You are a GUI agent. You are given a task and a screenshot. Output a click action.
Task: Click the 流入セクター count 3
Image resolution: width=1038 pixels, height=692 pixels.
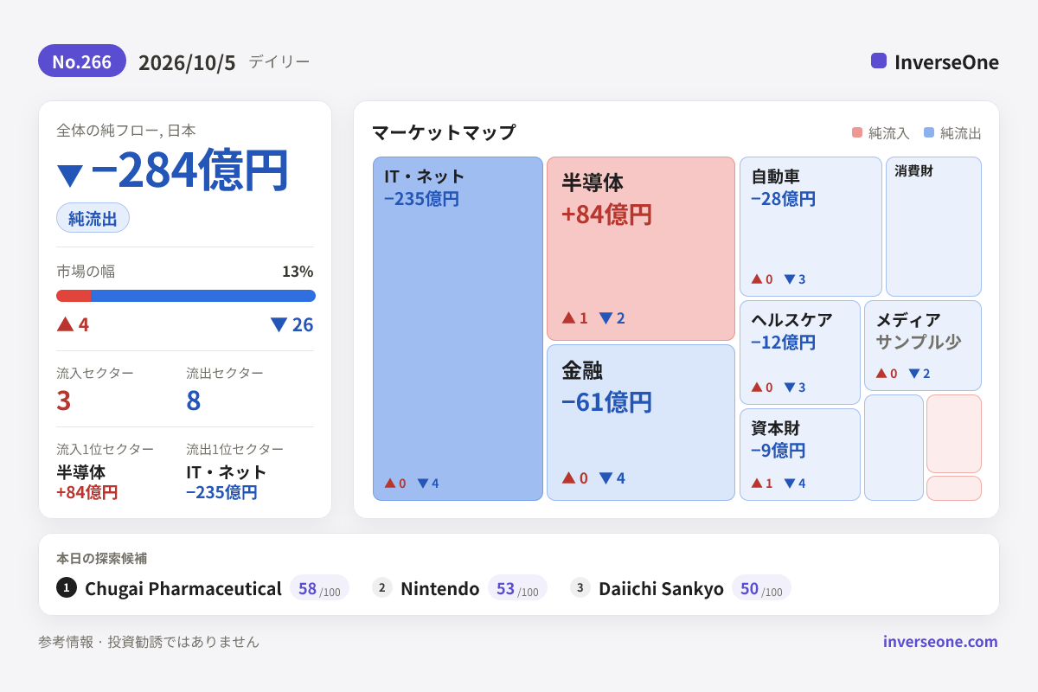63,400
